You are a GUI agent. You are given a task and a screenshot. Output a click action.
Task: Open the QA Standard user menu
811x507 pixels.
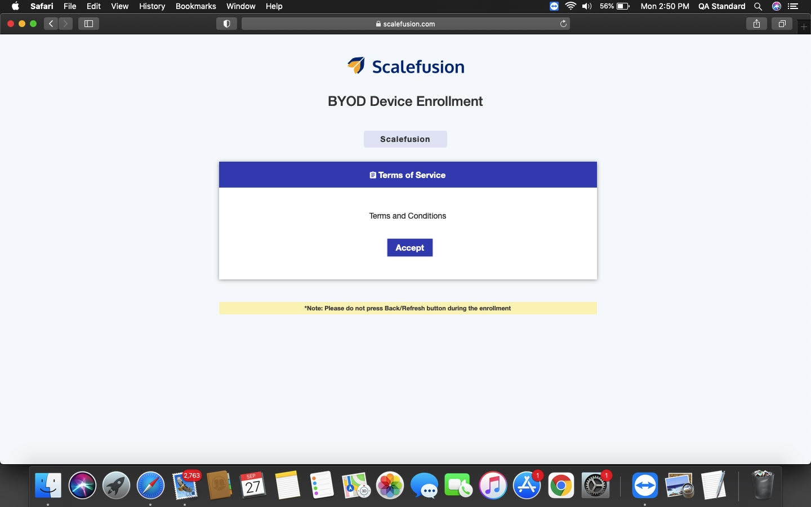pos(721,6)
